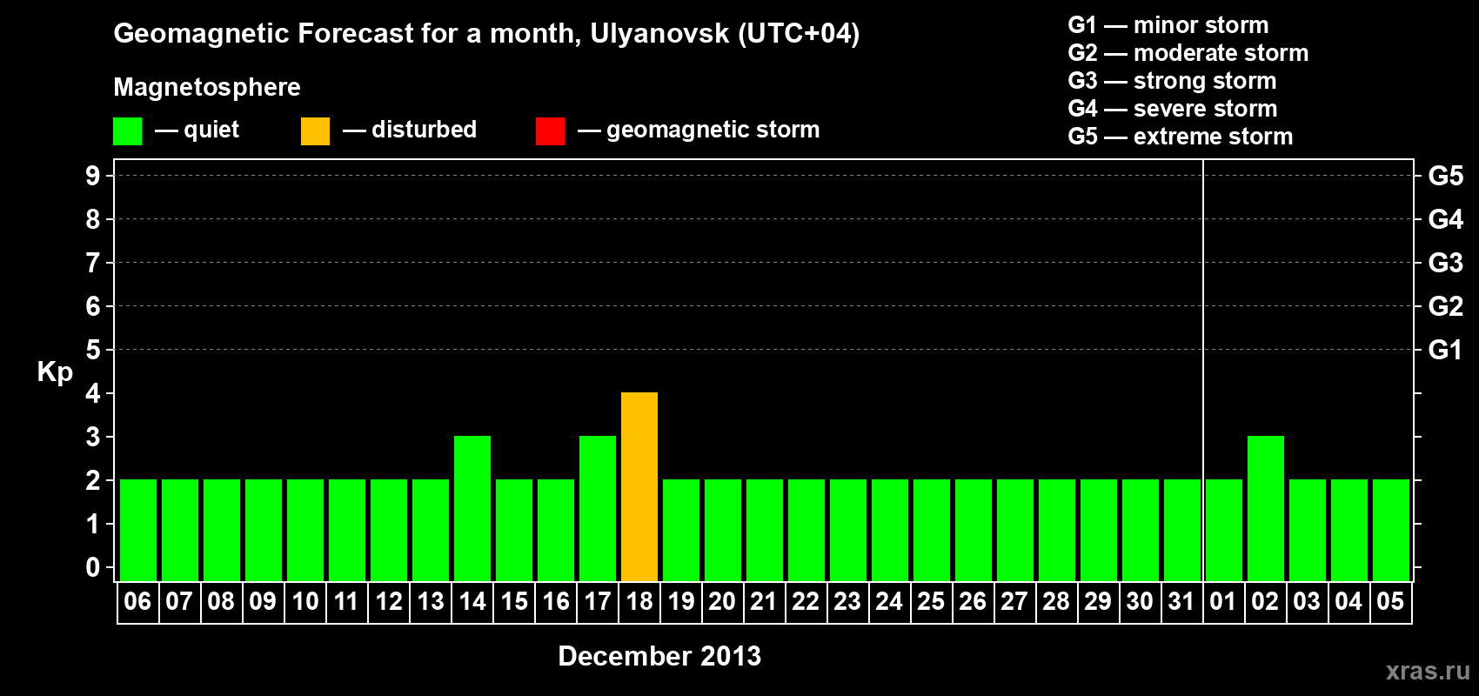This screenshot has width=1479, height=696.
Task: Click the red geomagnetic storm legend swatch
Action: 550,131
